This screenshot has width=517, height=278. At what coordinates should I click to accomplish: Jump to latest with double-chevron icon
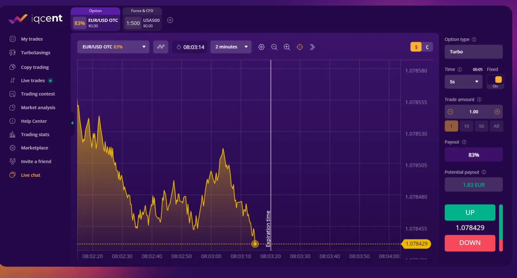(x=312, y=47)
